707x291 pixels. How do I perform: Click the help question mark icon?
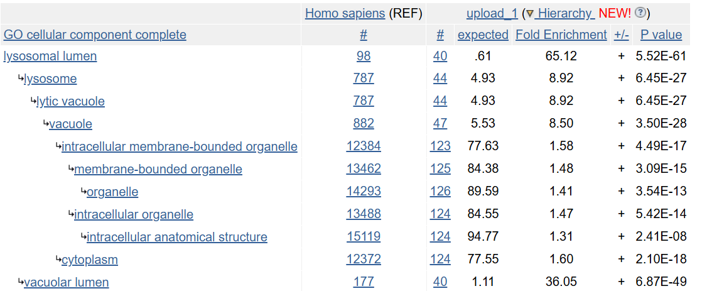tap(639, 13)
